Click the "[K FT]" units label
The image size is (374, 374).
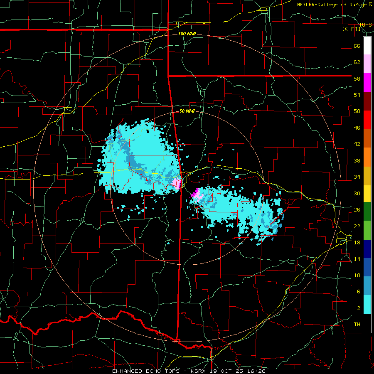[352, 29]
